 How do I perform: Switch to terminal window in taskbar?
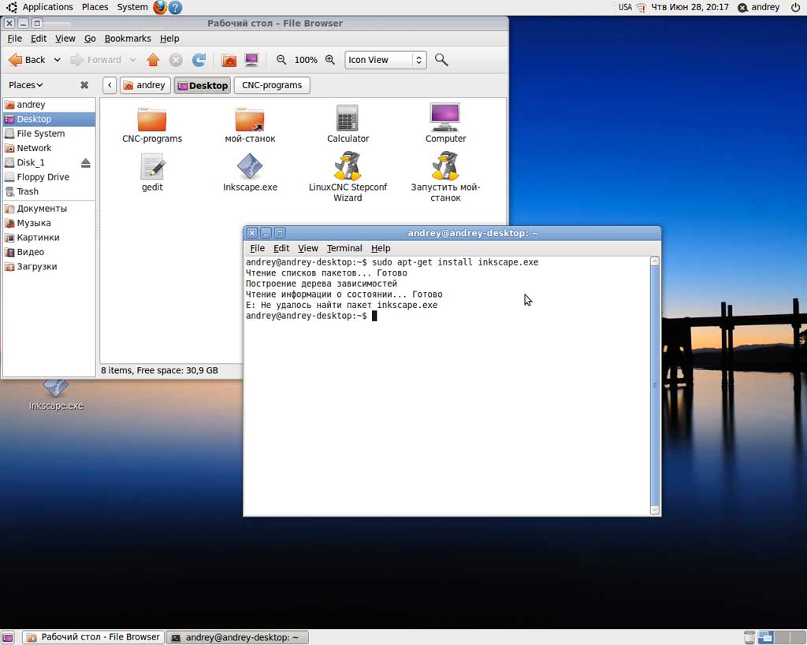coord(237,637)
